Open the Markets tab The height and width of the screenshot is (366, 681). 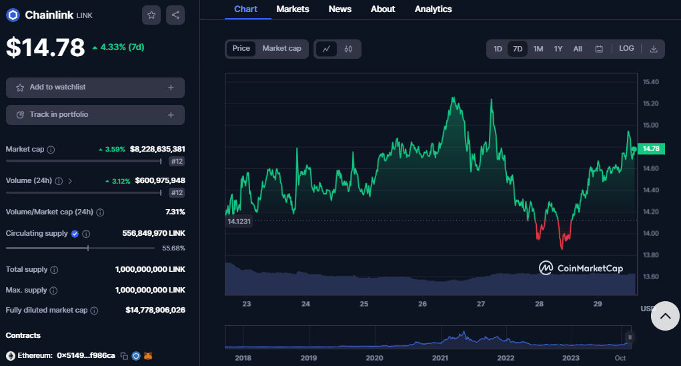click(292, 9)
